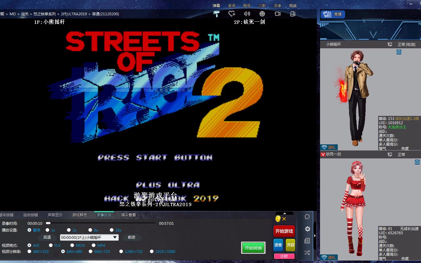The image size is (421, 263).
Task: Click the smiley face silence icon
Action: (262, 14)
